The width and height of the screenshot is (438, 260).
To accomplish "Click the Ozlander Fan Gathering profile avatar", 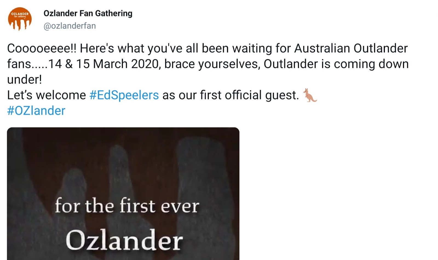I will pos(20,19).
